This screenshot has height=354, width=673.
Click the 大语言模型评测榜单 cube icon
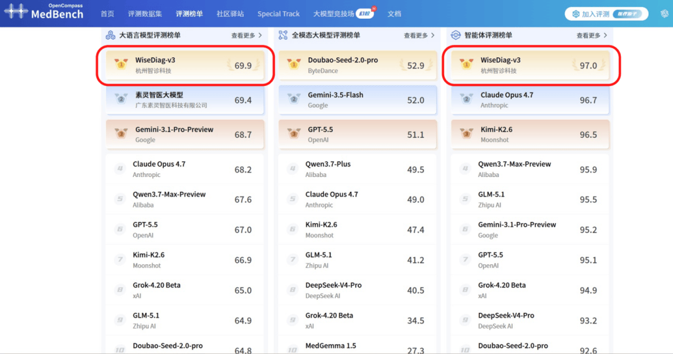[x=110, y=35]
